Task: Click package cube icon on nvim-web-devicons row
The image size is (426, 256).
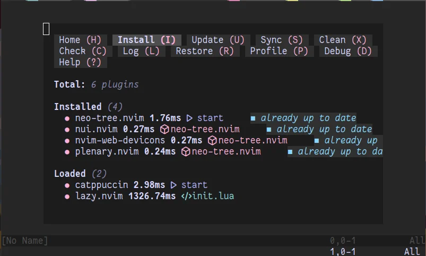Action: 212,141
